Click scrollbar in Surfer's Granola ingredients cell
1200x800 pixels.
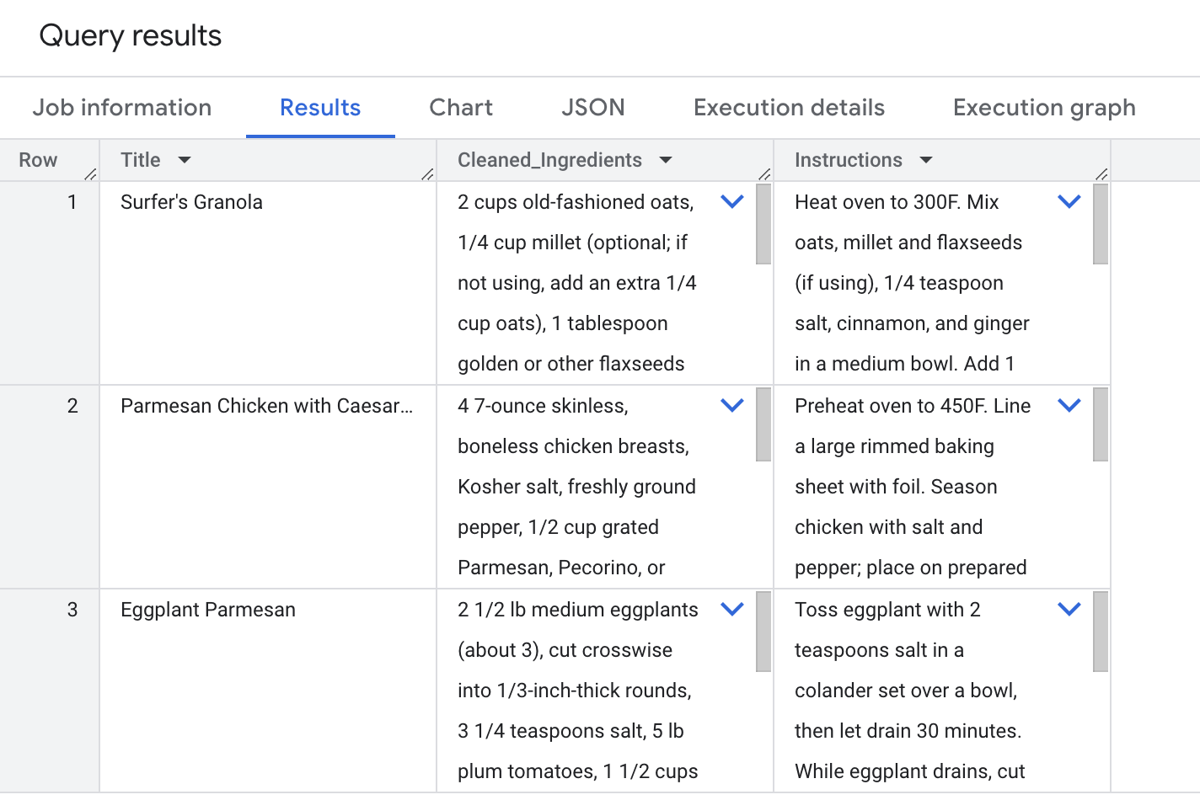coord(763,225)
